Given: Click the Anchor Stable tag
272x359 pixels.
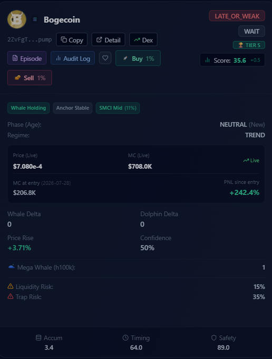Looking at the screenshot, I should coord(73,108).
